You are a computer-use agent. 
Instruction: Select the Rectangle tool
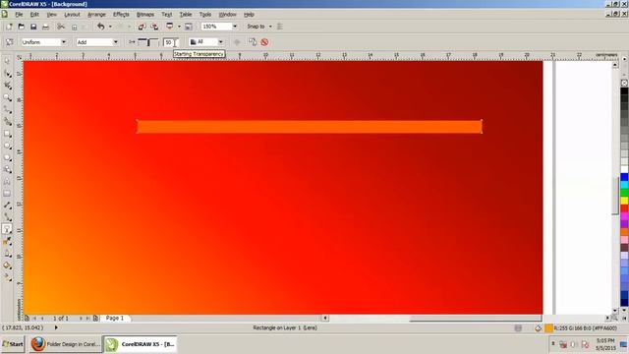tap(7, 134)
